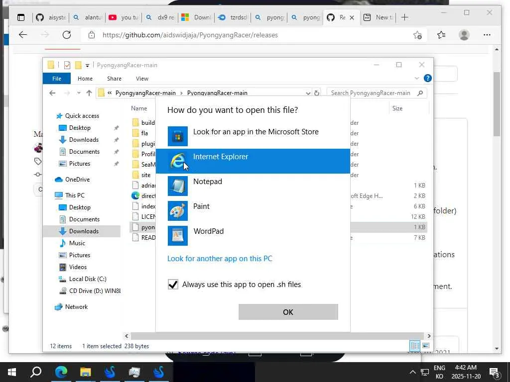Go back in Edge browser
Image resolution: width=510 pixels, height=382 pixels.
(23, 35)
